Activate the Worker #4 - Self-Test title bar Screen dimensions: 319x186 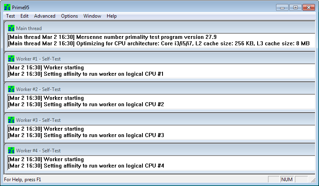pos(160,151)
